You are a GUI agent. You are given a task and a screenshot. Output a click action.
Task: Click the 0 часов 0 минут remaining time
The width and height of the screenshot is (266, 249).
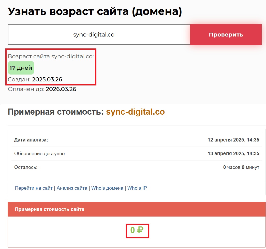pos(241,167)
